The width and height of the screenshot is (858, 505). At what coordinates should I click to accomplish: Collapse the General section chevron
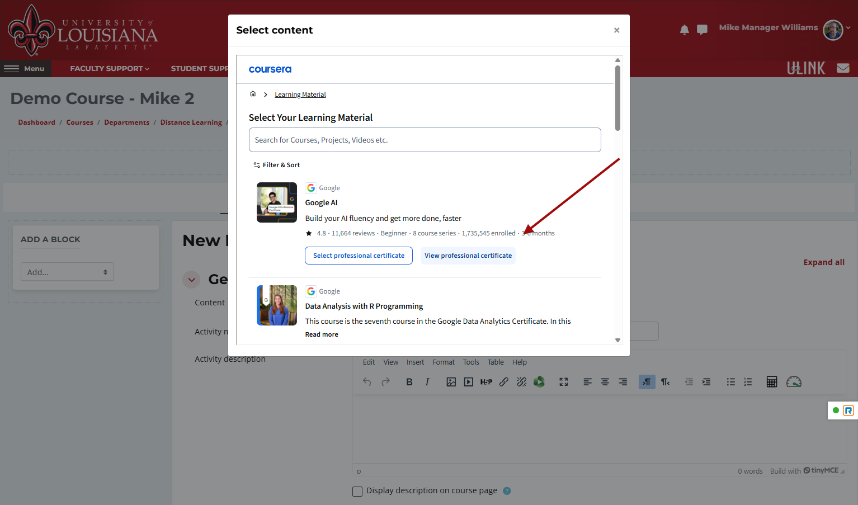191,280
